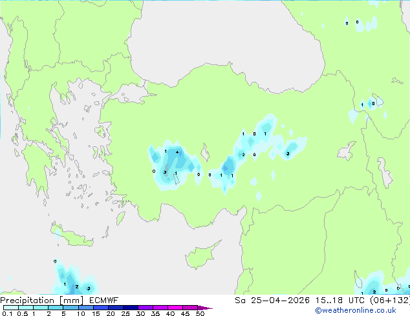This screenshot has height=316, width=410.
Task: Click the legend label '50'
Action: [200, 313]
